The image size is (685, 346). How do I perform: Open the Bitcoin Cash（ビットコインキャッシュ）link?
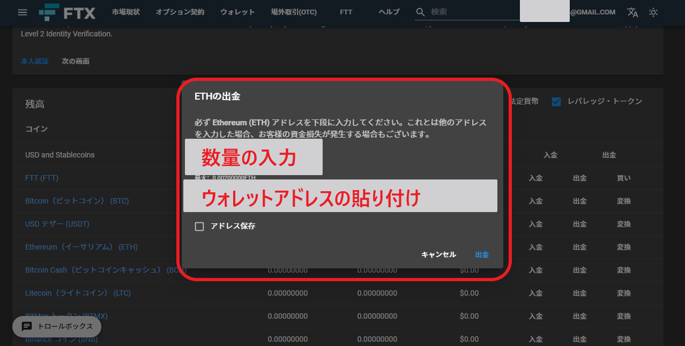coord(105,270)
